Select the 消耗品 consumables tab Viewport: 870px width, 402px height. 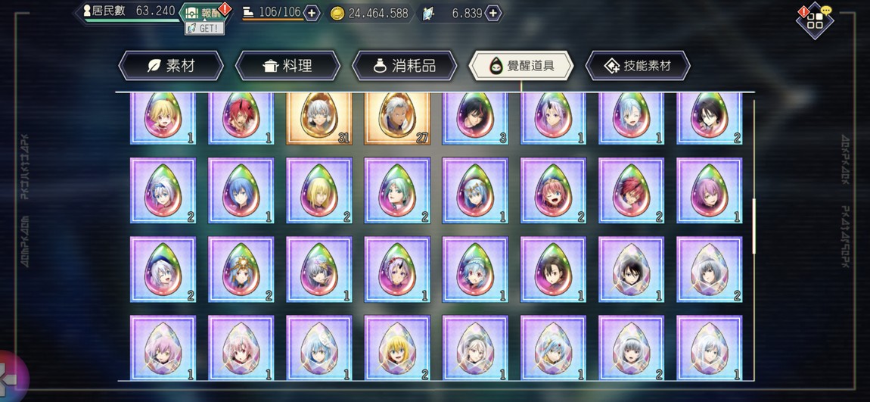pos(405,66)
